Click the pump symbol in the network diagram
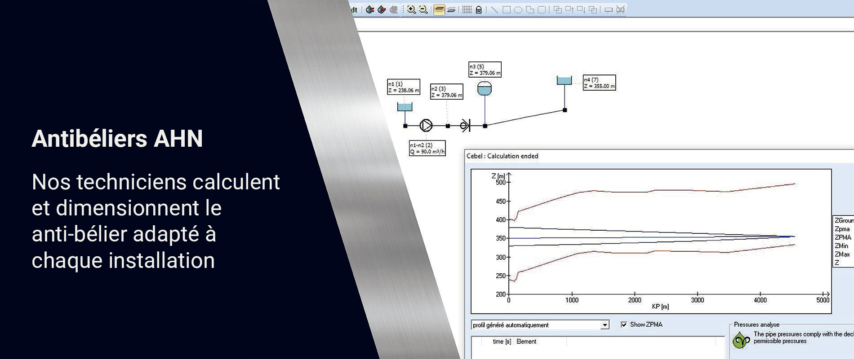This screenshot has width=854, height=359. 426,126
